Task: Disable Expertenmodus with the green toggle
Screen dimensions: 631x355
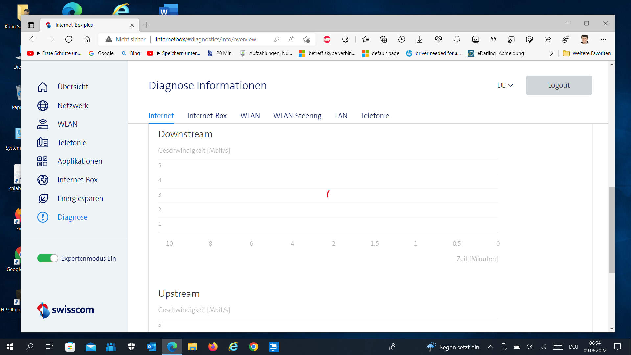Action: pyautogui.click(x=47, y=258)
